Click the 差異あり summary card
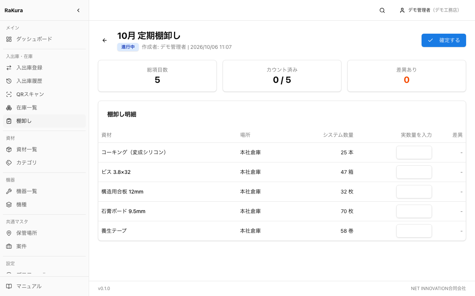 click(407, 76)
